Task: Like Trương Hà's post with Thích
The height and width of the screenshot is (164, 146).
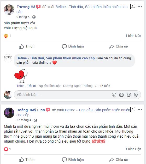Action: pyautogui.click(x=27, y=46)
